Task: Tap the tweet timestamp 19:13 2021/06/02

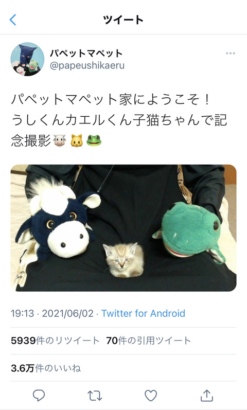Action: tap(52, 313)
